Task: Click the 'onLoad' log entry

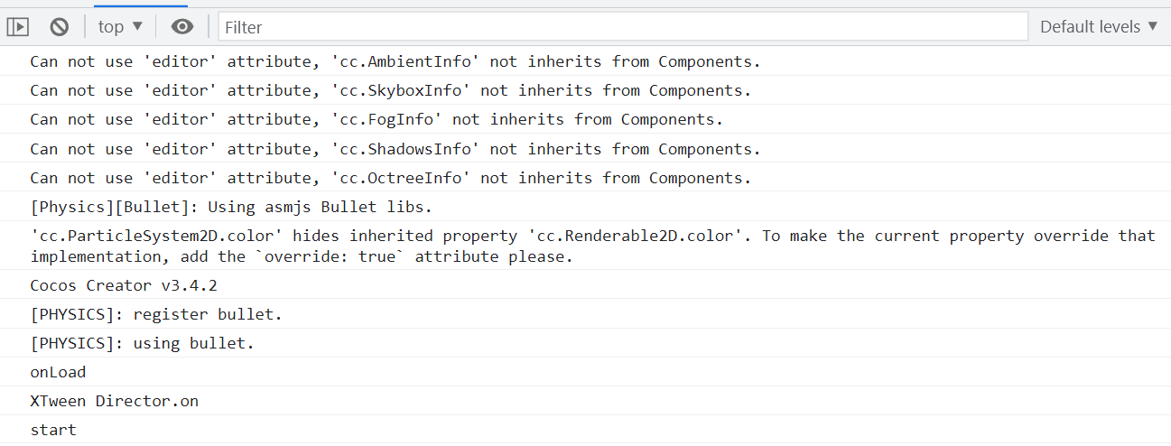Action: [58, 372]
